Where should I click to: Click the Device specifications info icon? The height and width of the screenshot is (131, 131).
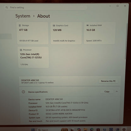pos(23,92)
